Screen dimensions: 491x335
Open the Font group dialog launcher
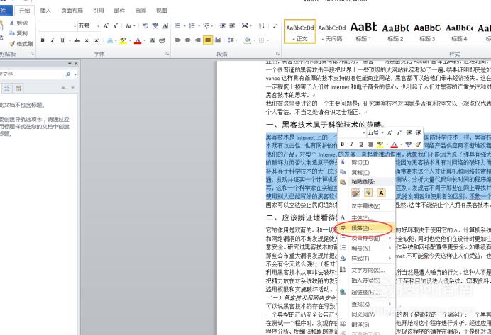click(167, 54)
